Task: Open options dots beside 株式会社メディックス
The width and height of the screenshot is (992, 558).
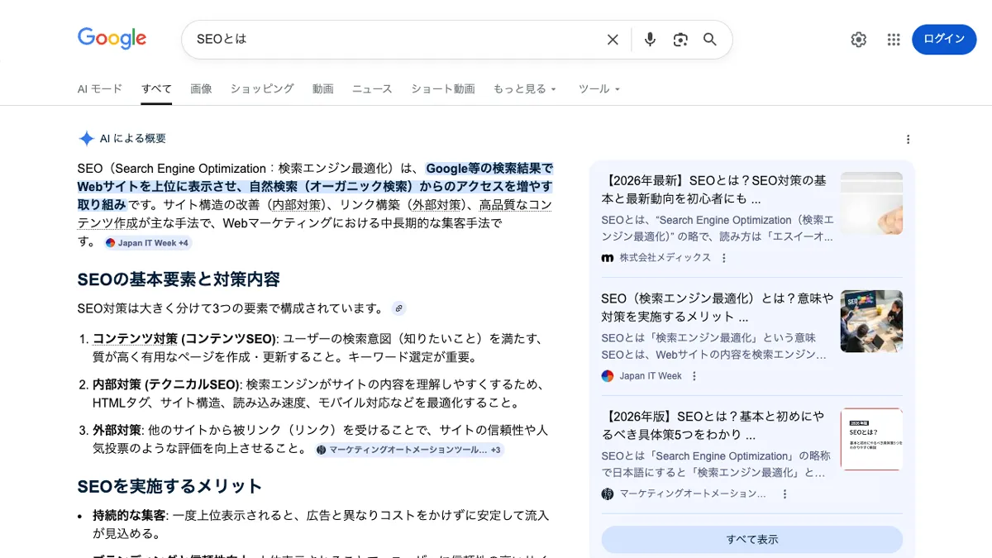Action: pos(724,258)
